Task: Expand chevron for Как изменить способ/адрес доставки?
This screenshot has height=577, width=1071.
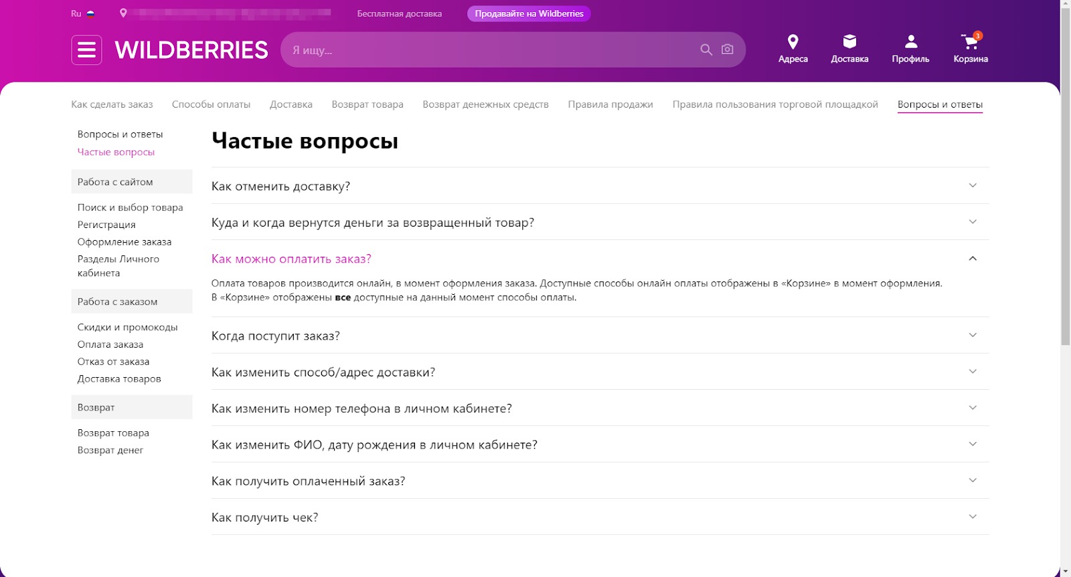Action: coord(973,371)
